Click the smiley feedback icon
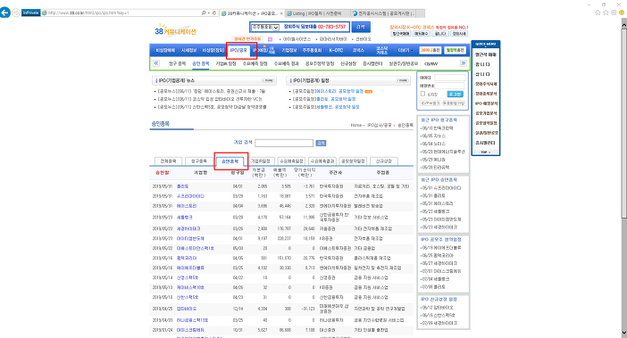The height and width of the screenshot is (338, 627). coord(622,12)
